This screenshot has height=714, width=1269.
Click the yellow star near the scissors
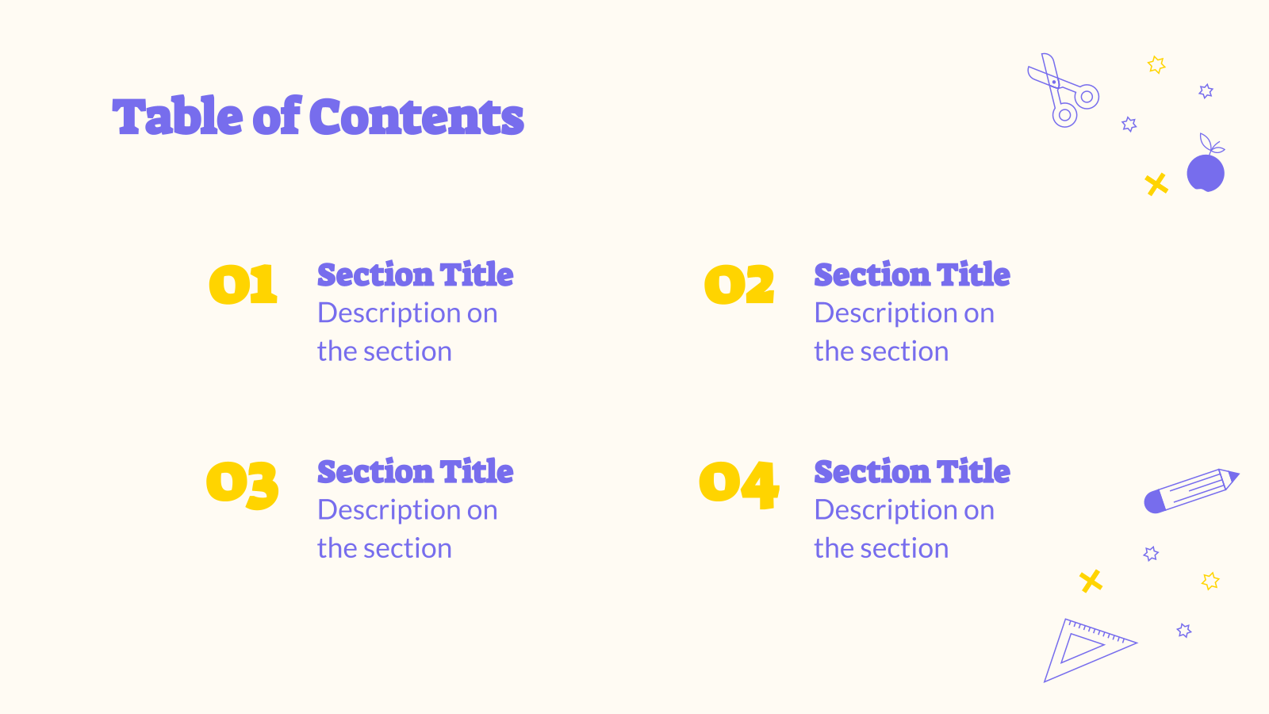(1156, 64)
